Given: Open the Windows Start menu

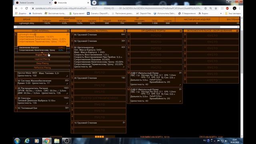Looking at the screenshot, I should [17, 141].
